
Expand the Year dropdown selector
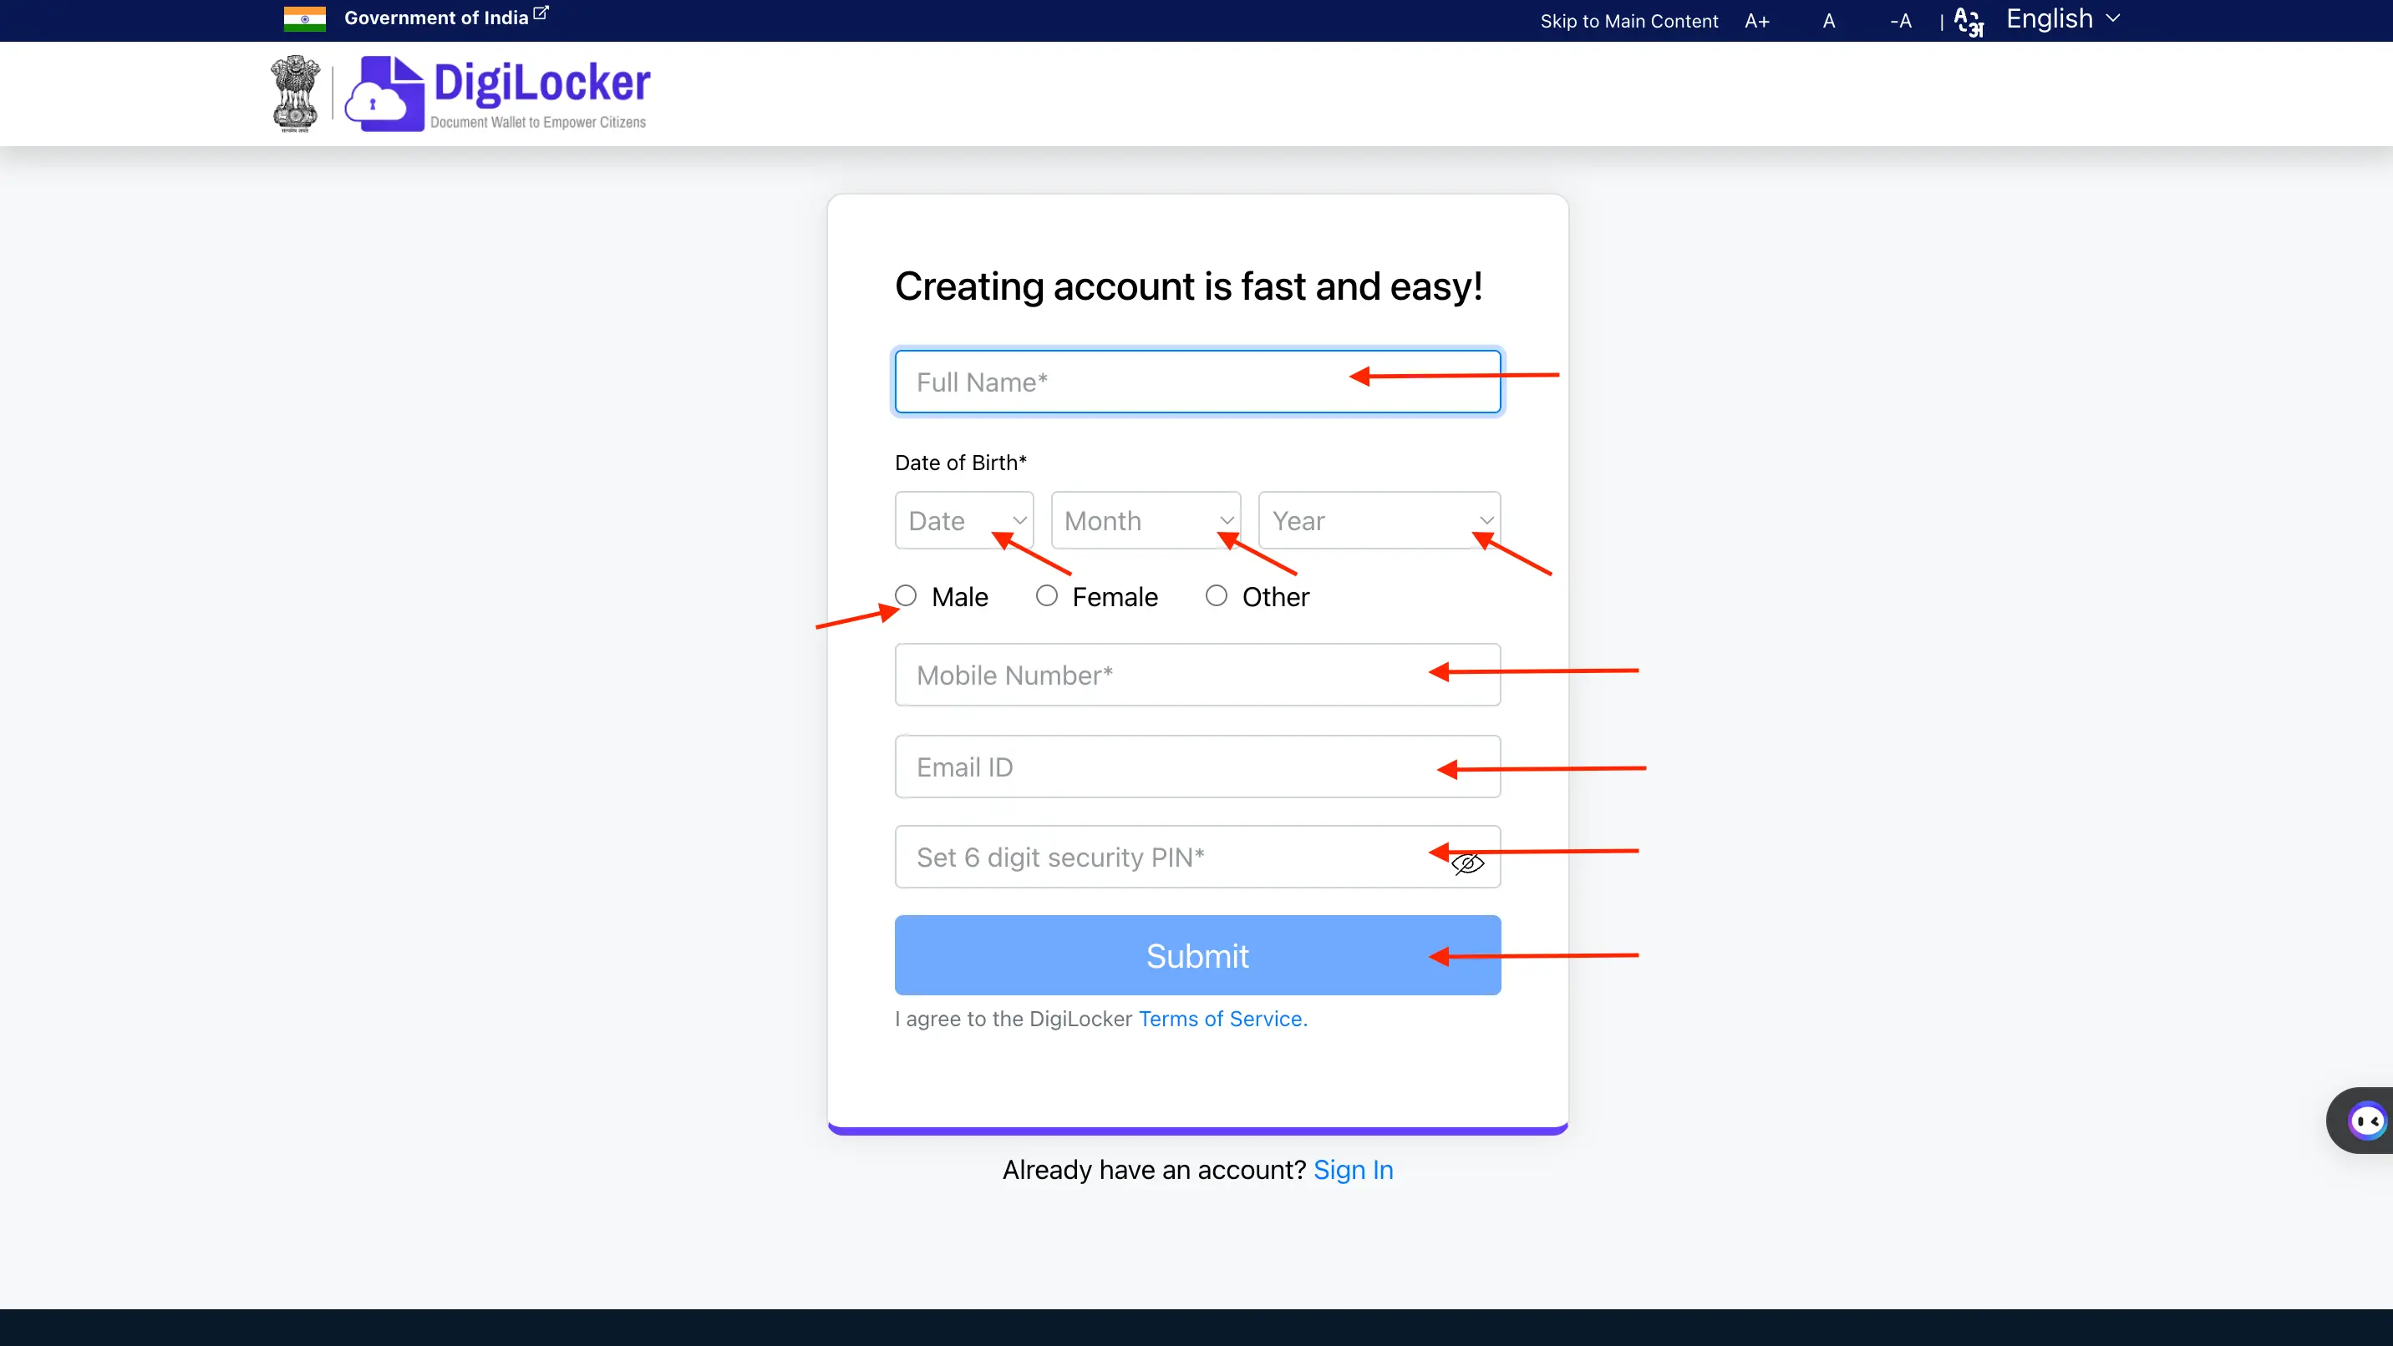[x=1379, y=520]
